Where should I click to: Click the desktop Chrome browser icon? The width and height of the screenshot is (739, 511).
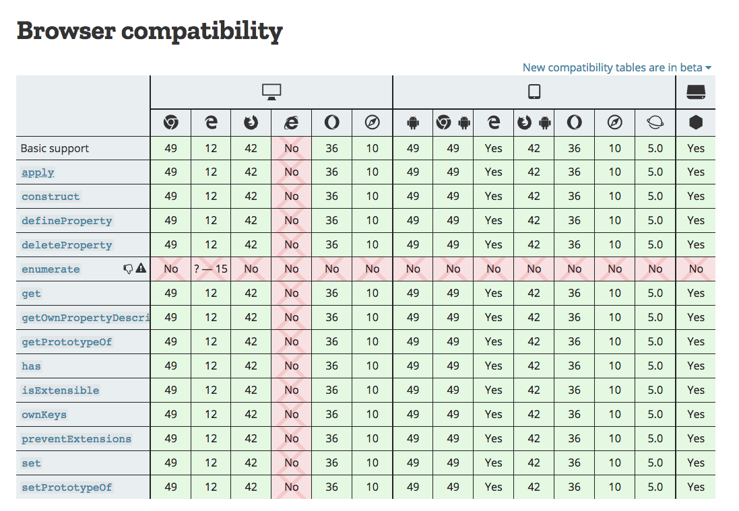click(x=170, y=123)
